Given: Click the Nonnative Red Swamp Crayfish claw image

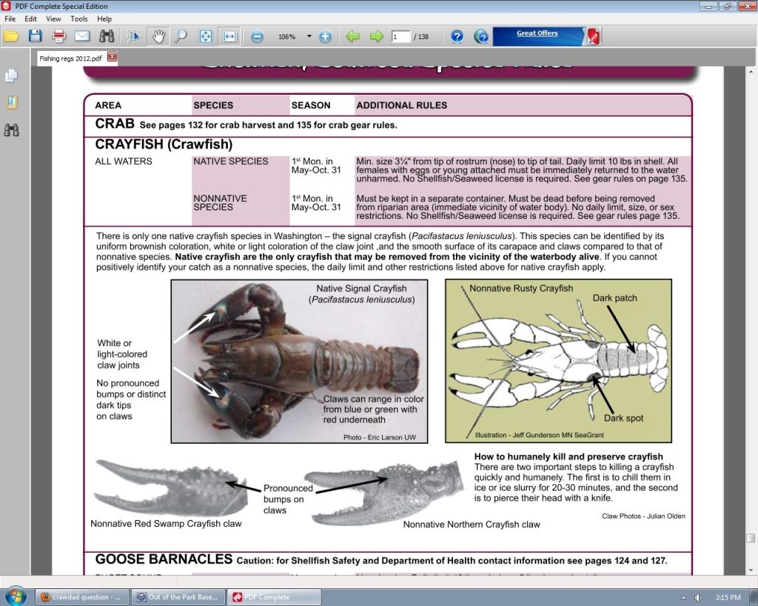Looking at the screenshot, I should (x=170, y=487).
